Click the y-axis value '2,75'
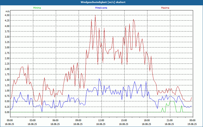The image size is (203, 127). 7,53
